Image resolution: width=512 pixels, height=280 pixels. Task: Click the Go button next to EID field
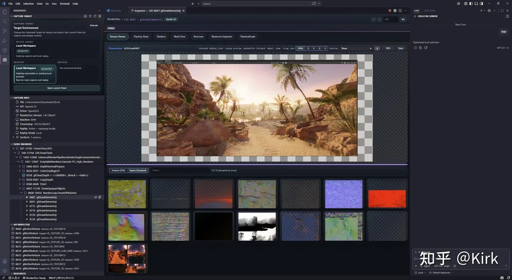tap(403, 20)
